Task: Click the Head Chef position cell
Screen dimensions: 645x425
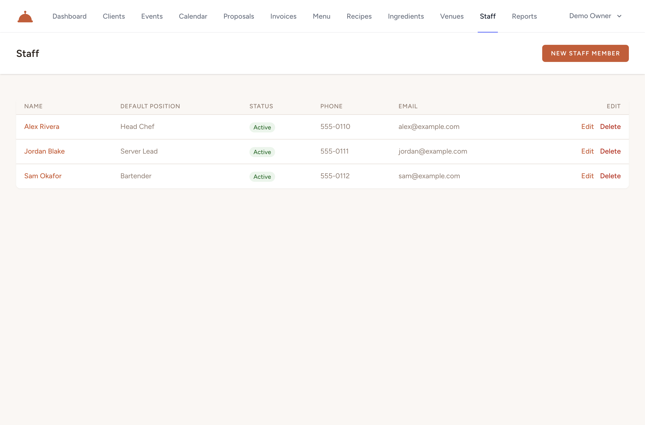Action: click(137, 127)
